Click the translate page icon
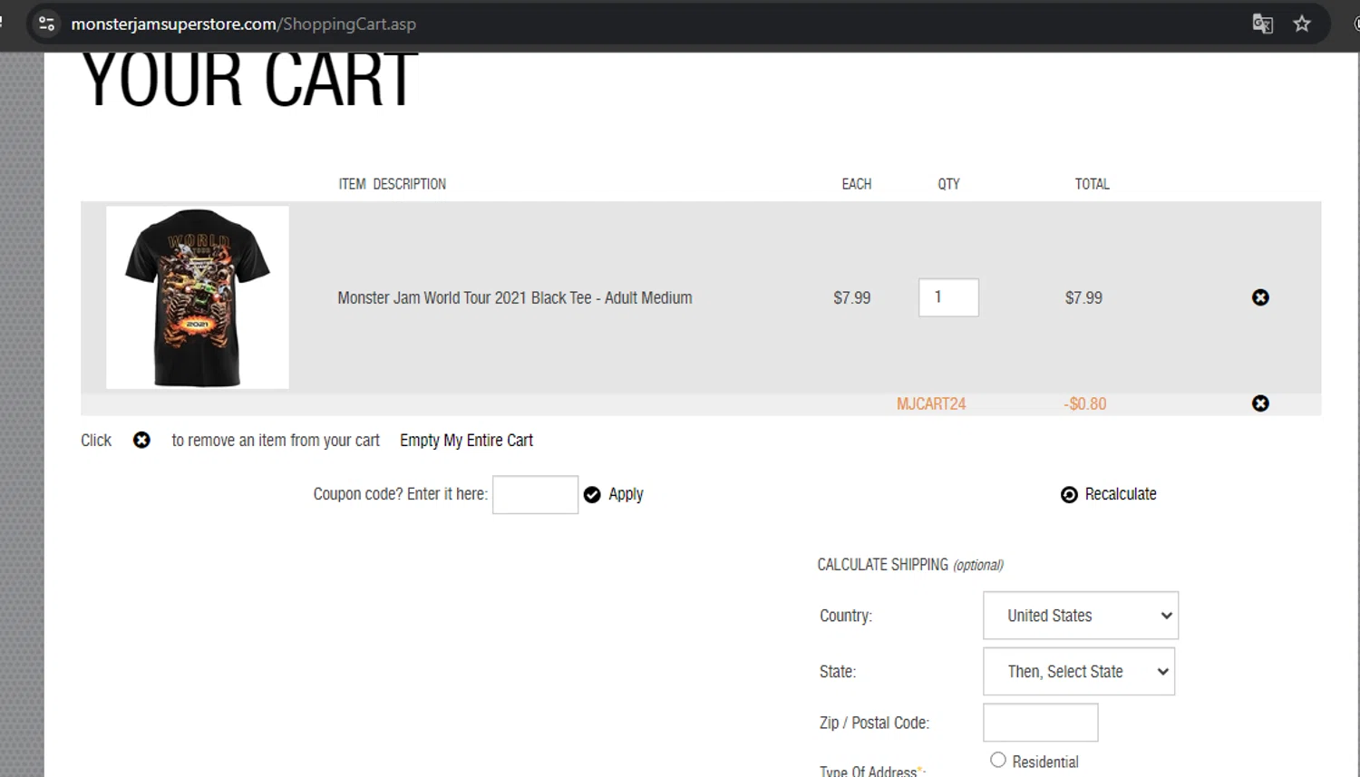 pos(1262,24)
